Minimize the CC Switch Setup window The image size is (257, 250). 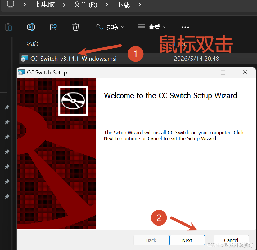click(x=202, y=72)
